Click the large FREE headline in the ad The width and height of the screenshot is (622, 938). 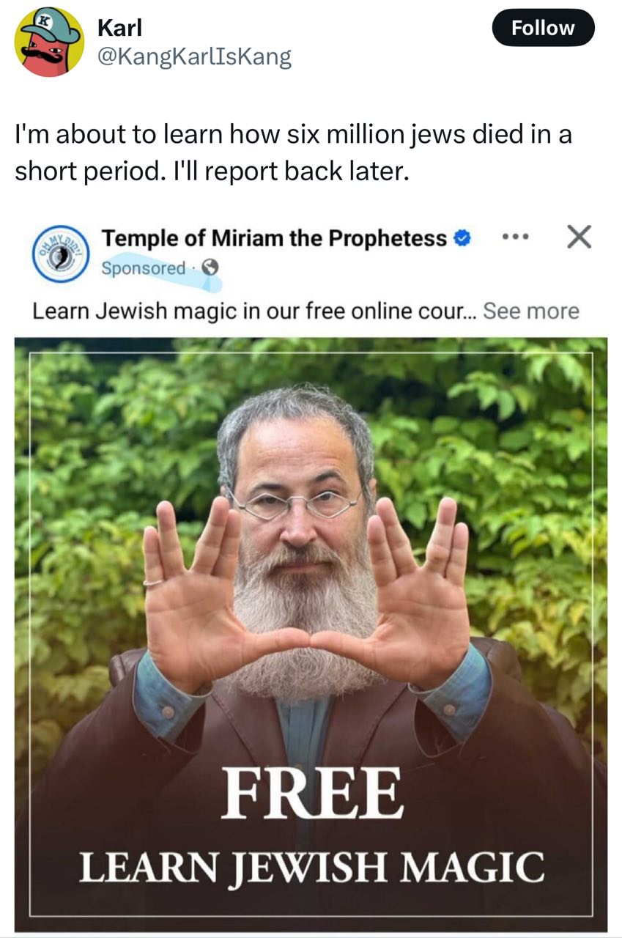coord(312,794)
